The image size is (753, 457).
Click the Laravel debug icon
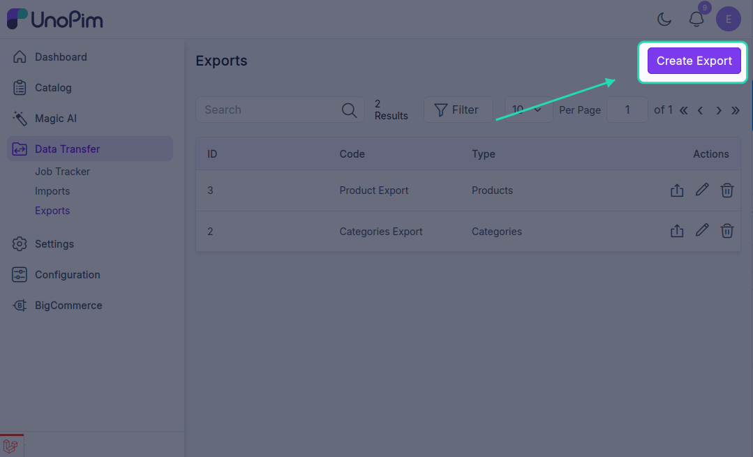[x=10, y=446]
